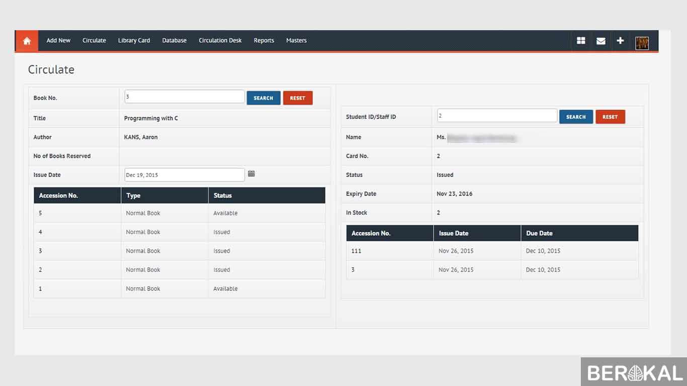Click the plus icon in top bar
The height and width of the screenshot is (386, 687).
coord(620,41)
